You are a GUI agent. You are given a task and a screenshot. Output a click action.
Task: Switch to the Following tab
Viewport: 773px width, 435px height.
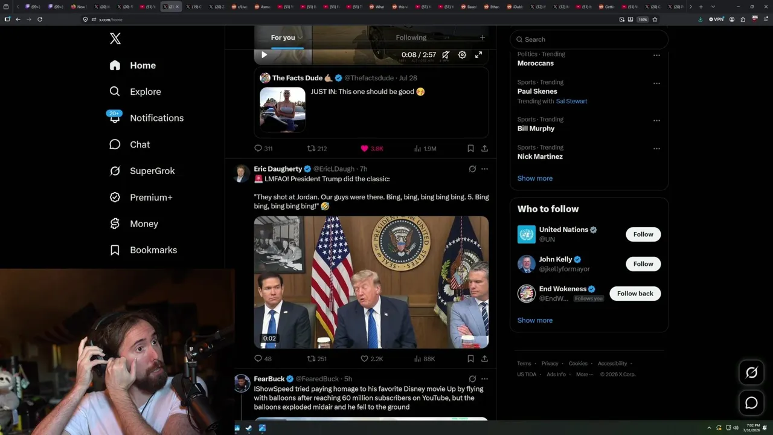[411, 37]
